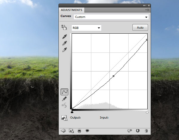Select the black point input slider

pyautogui.click(x=72, y=112)
